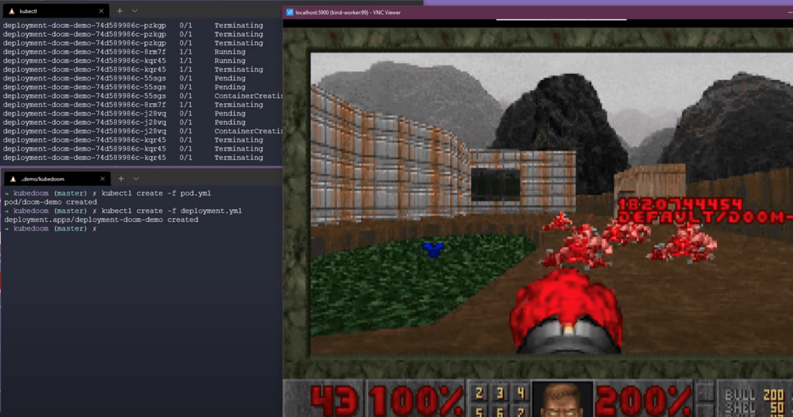This screenshot has height=417, width=793.
Task: Select the ..demo/kubedoom terminal tab
Action: (56, 178)
